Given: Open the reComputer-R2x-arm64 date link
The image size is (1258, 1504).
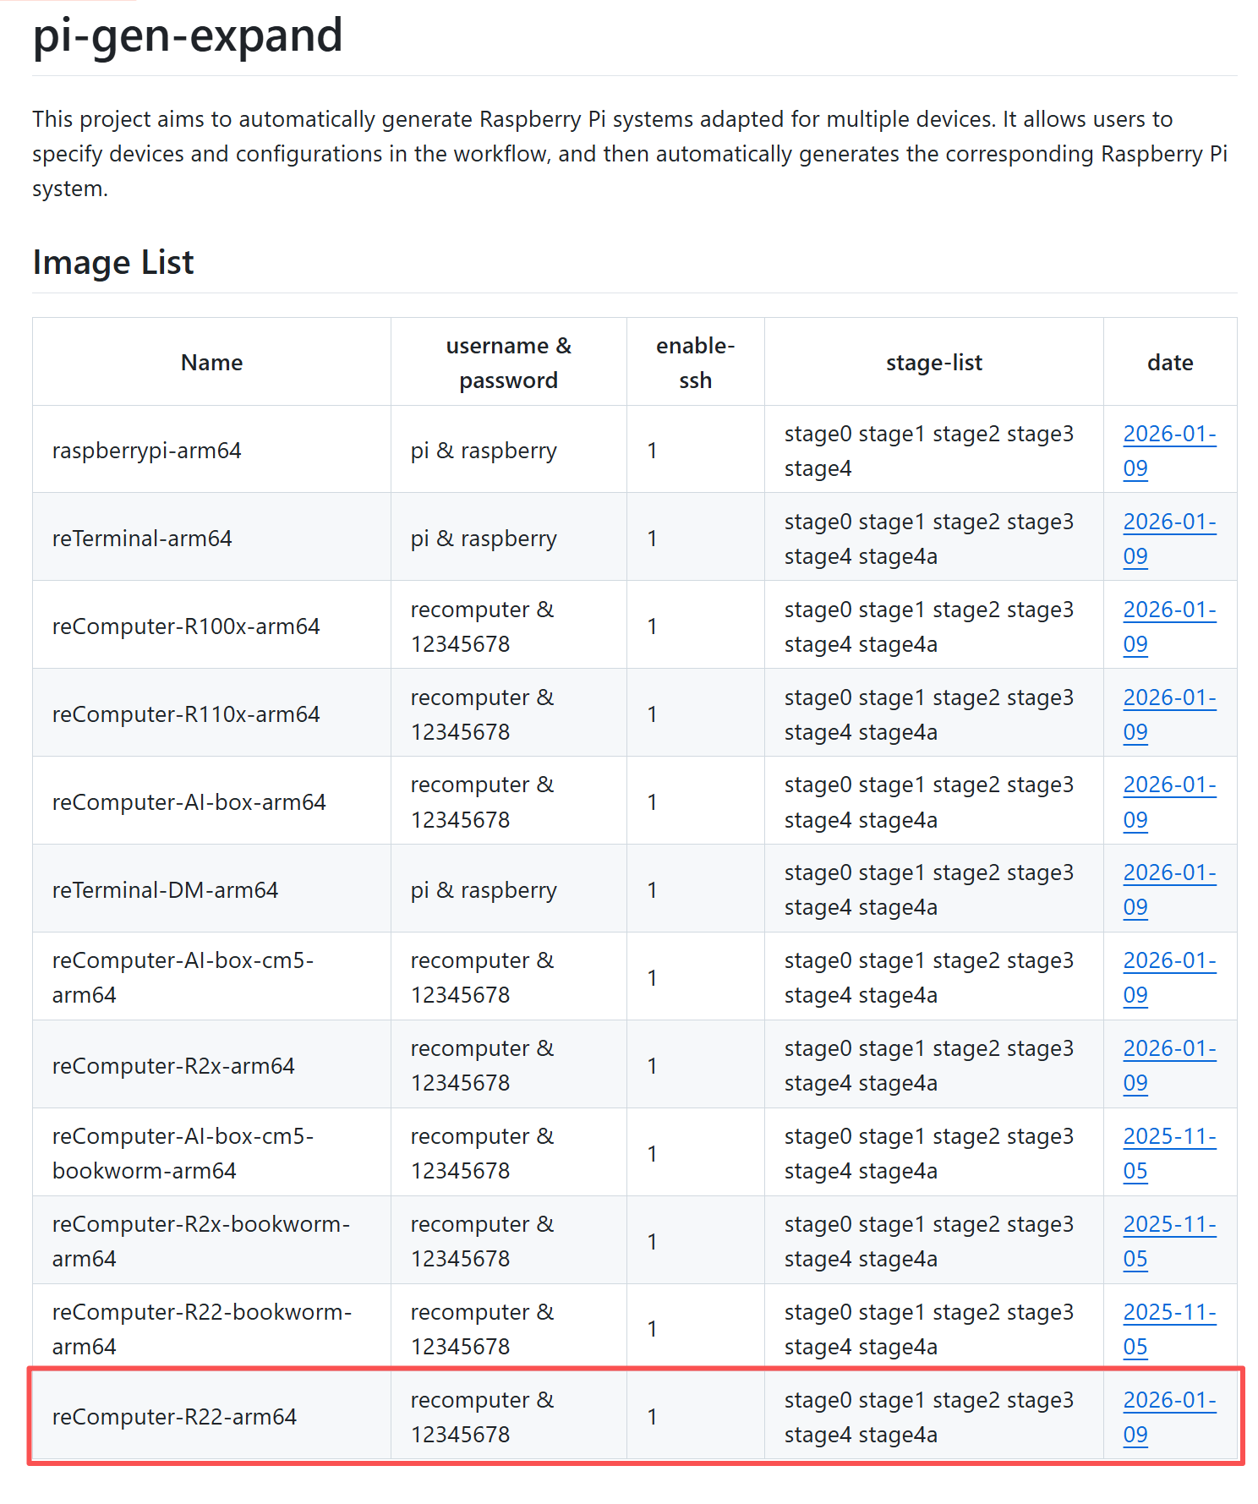Looking at the screenshot, I should pyautogui.click(x=1168, y=1049).
